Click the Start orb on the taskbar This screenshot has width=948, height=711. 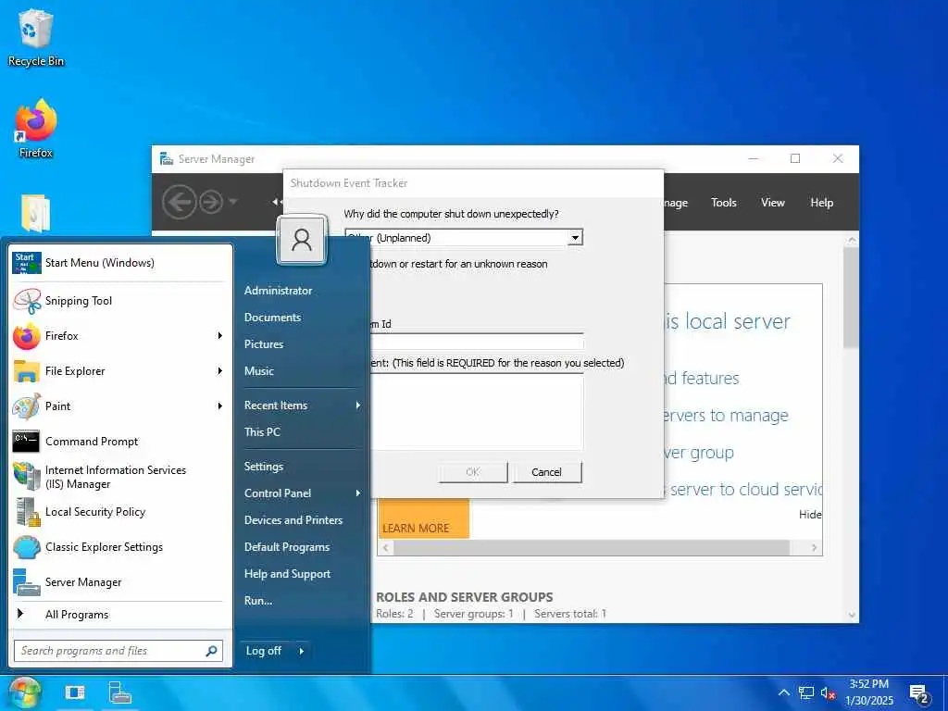pos(24,692)
